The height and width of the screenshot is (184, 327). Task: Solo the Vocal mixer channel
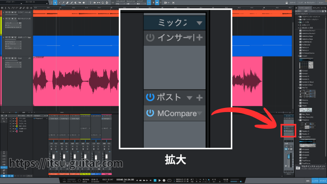click(109, 146)
